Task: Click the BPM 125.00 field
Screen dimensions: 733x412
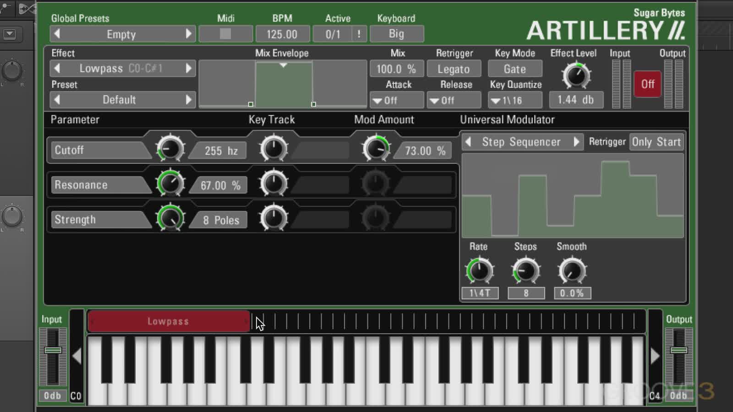Action: (282, 34)
